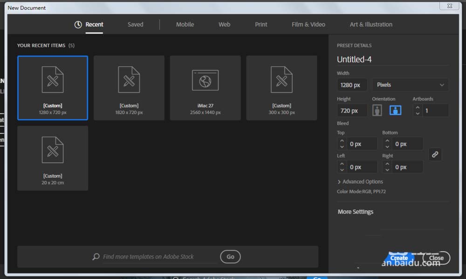This screenshot has width=466, height=279.
Task: Click the Go button for Adobe Stock
Action: click(x=230, y=257)
